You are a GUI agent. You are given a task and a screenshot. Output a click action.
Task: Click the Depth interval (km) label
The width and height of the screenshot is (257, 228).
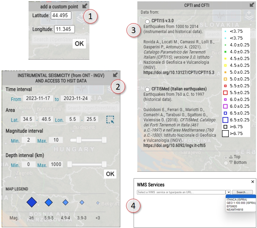[x=25, y=155]
